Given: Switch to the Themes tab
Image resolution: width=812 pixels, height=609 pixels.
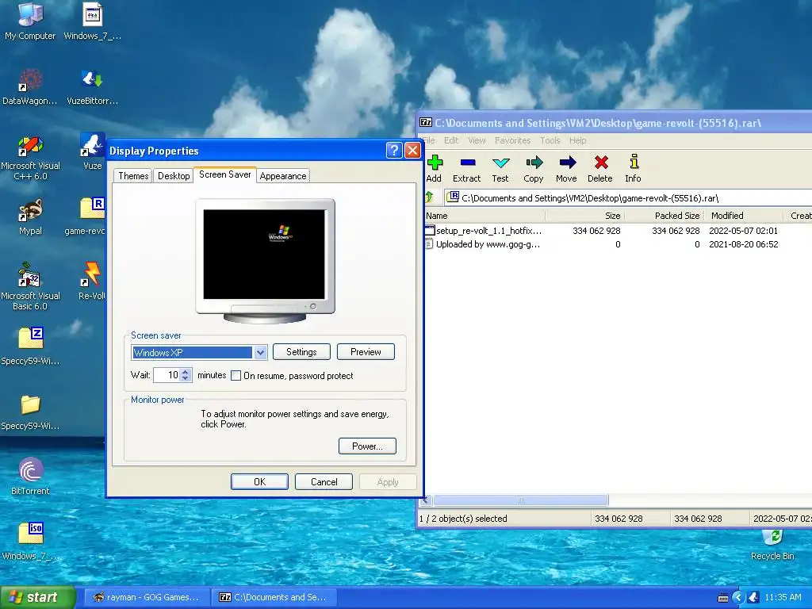Looking at the screenshot, I should click(133, 175).
